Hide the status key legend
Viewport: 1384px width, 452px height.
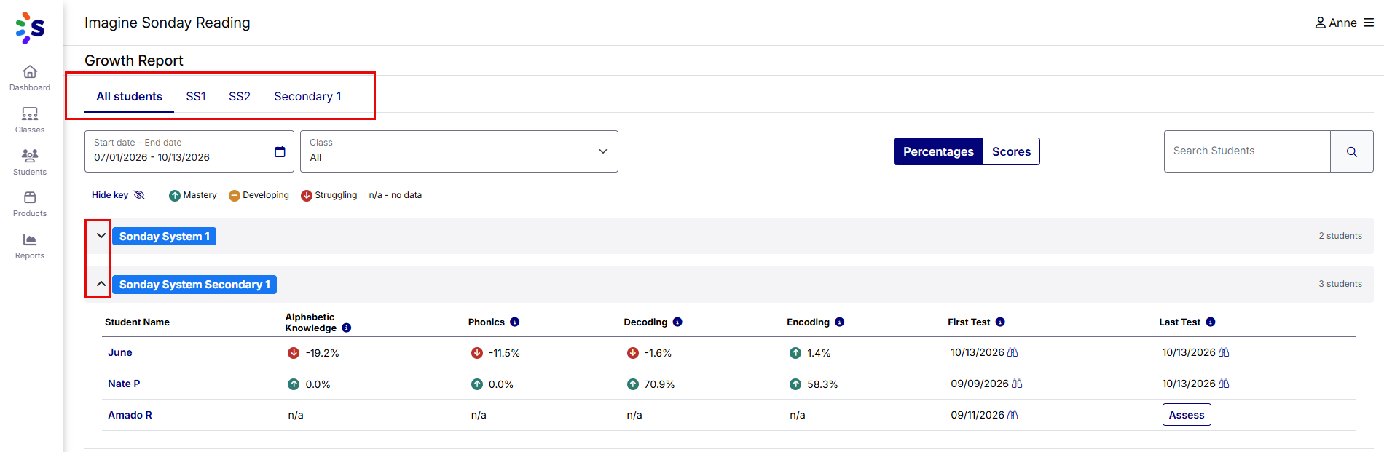click(x=118, y=195)
